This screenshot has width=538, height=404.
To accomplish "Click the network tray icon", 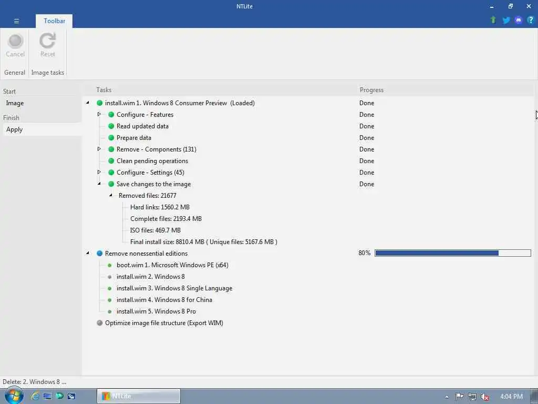I will 472,397.
